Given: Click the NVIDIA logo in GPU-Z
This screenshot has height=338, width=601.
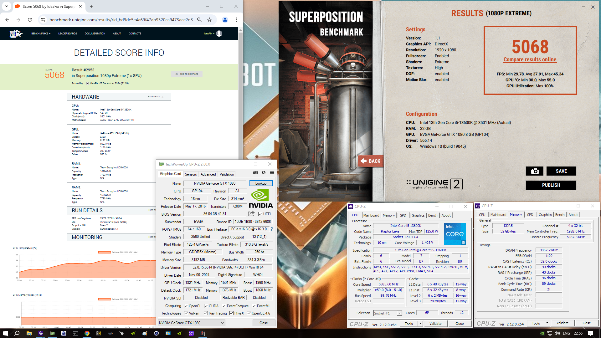Looking at the screenshot, I should (x=261, y=198).
